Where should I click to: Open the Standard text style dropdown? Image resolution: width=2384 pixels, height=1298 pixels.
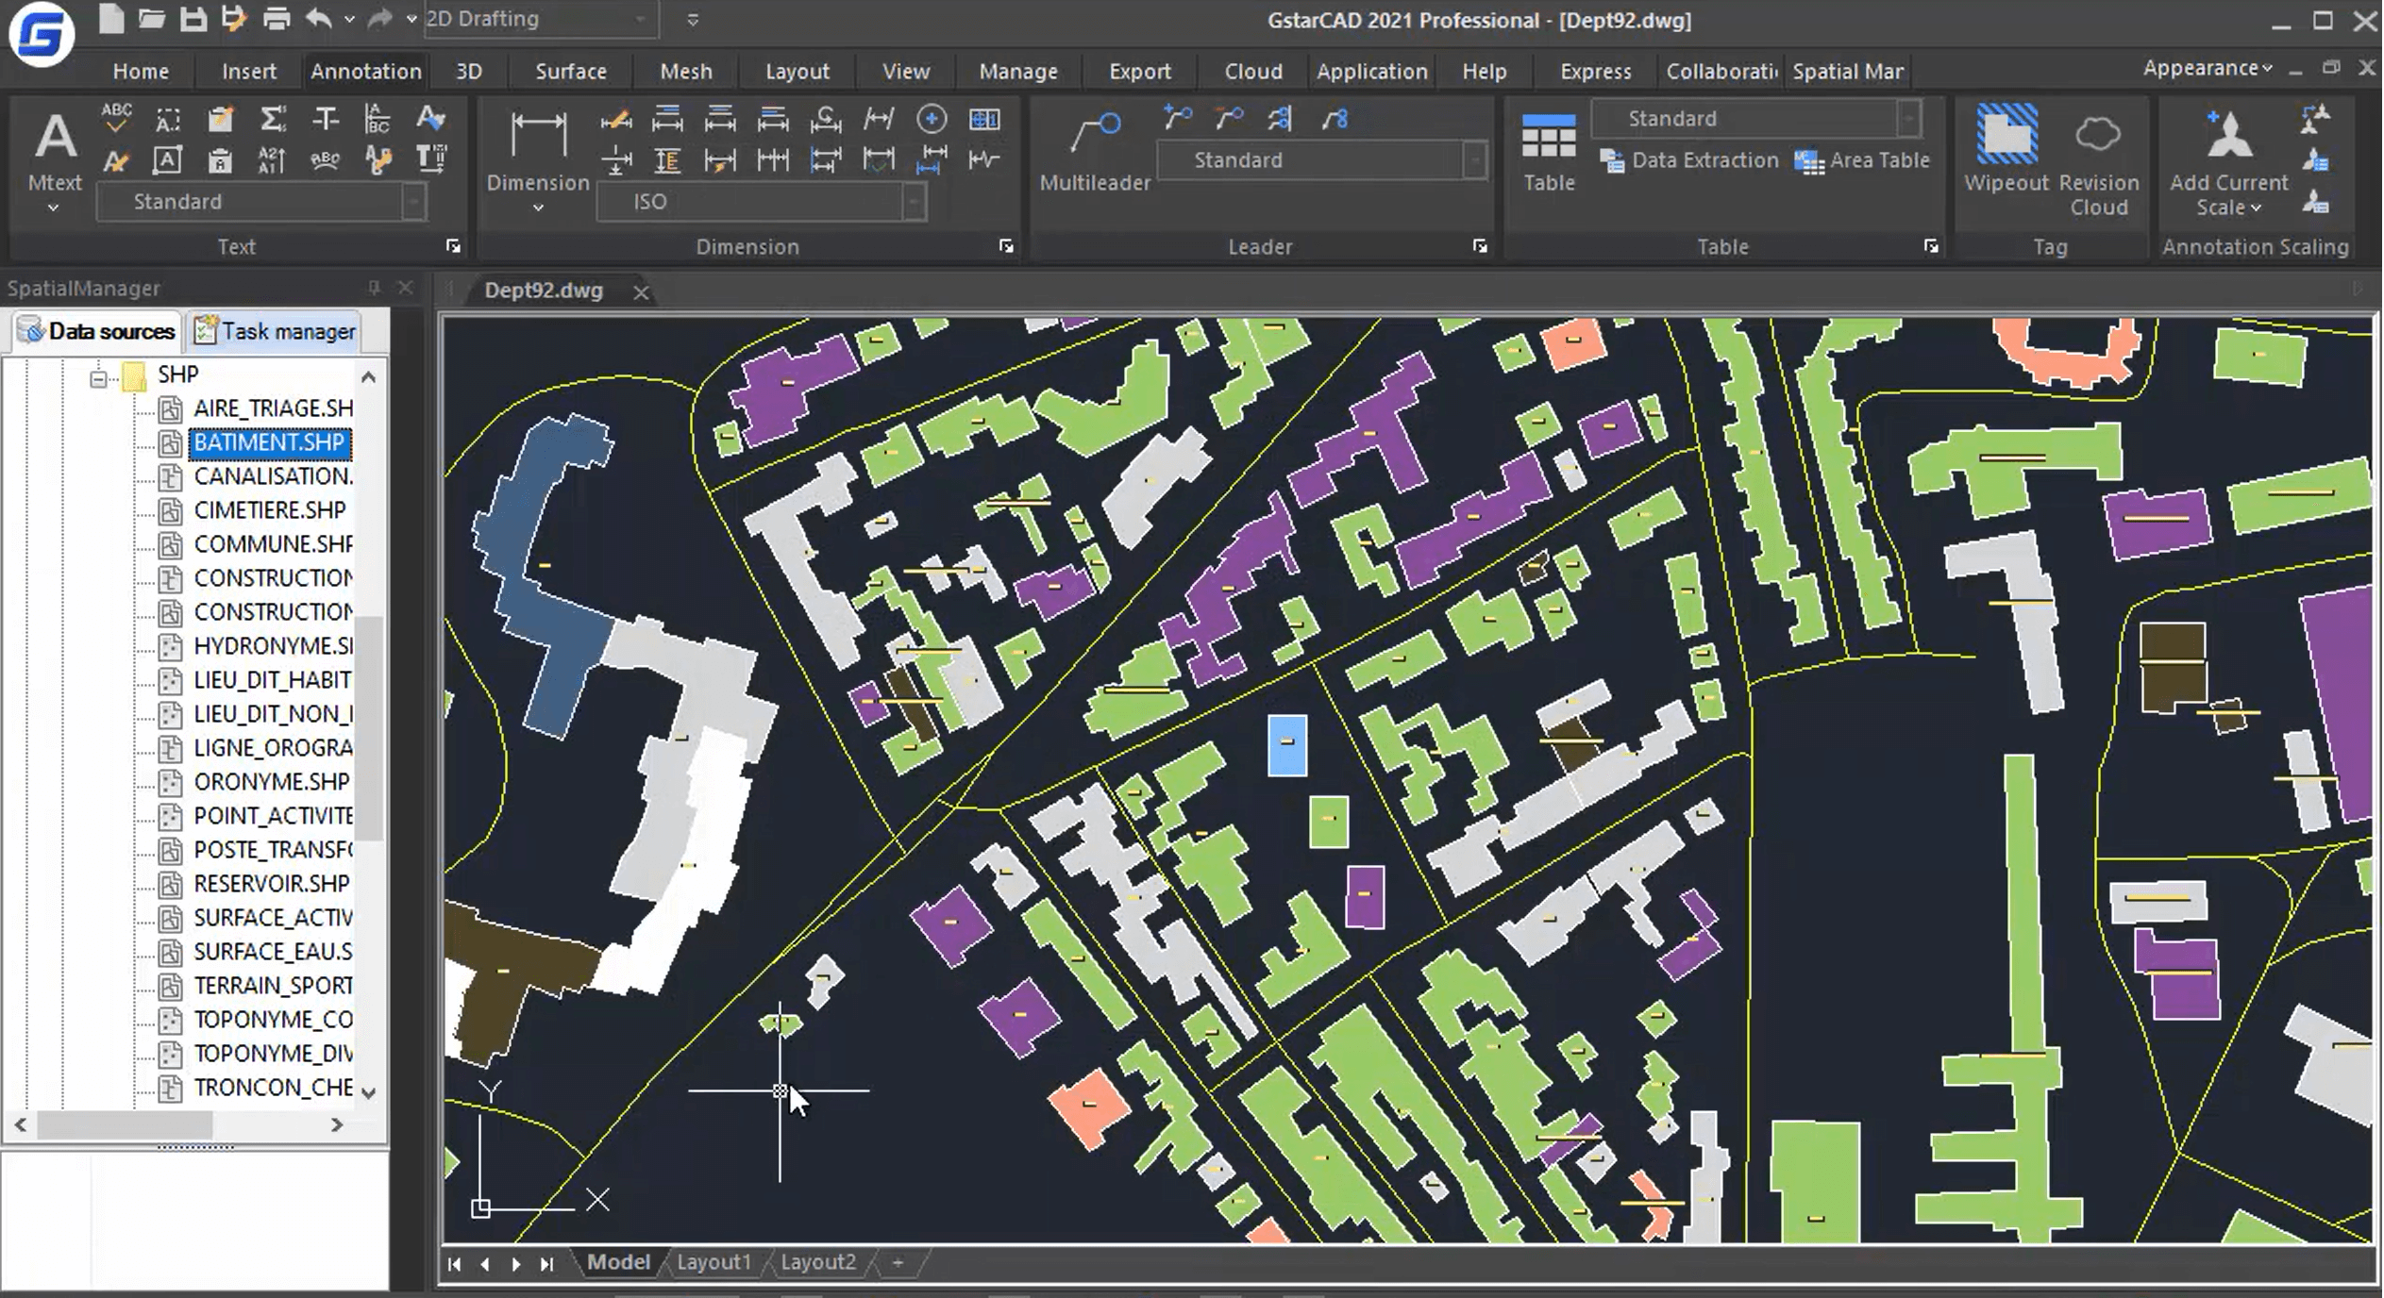261,201
